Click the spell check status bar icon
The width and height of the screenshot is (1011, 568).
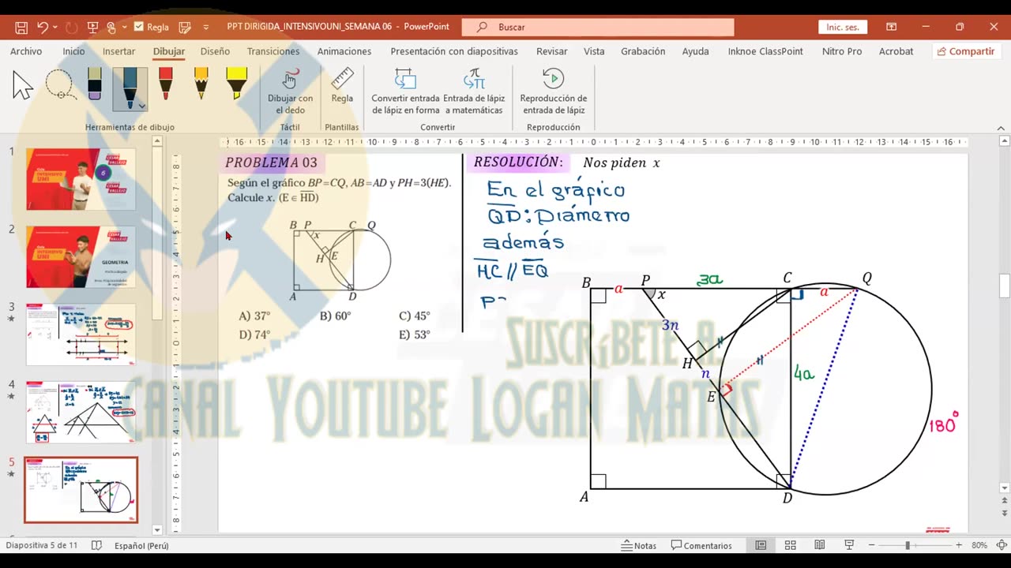(96, 545)
